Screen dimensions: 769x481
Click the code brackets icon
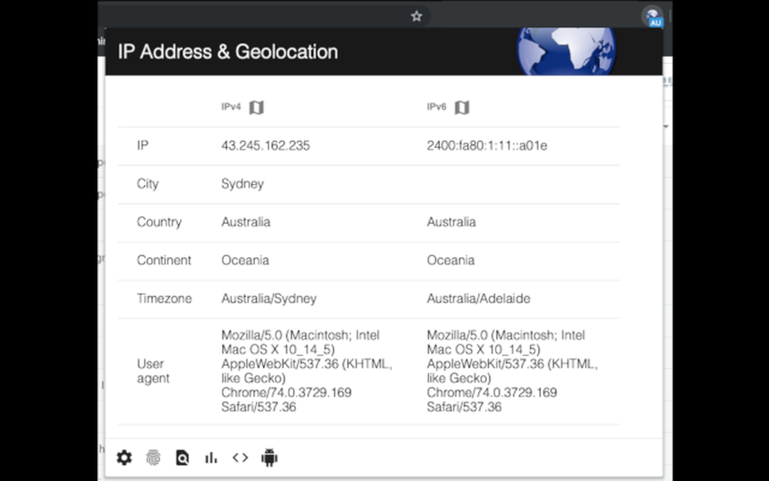point(240,457)
